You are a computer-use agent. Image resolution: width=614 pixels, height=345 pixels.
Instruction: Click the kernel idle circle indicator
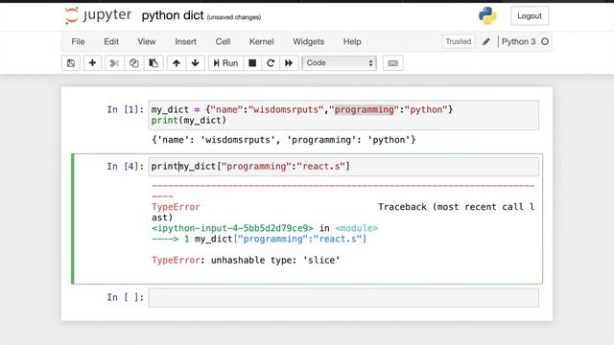pyautogui.click(x=545, y=41)
